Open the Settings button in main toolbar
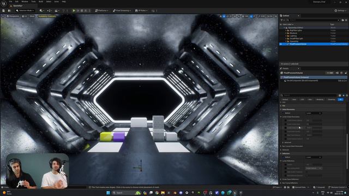349x196 pixels. click(340, 11)
